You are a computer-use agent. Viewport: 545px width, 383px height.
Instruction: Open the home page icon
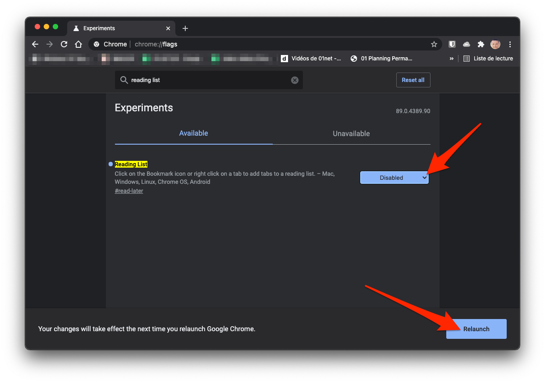pos(78,44)
